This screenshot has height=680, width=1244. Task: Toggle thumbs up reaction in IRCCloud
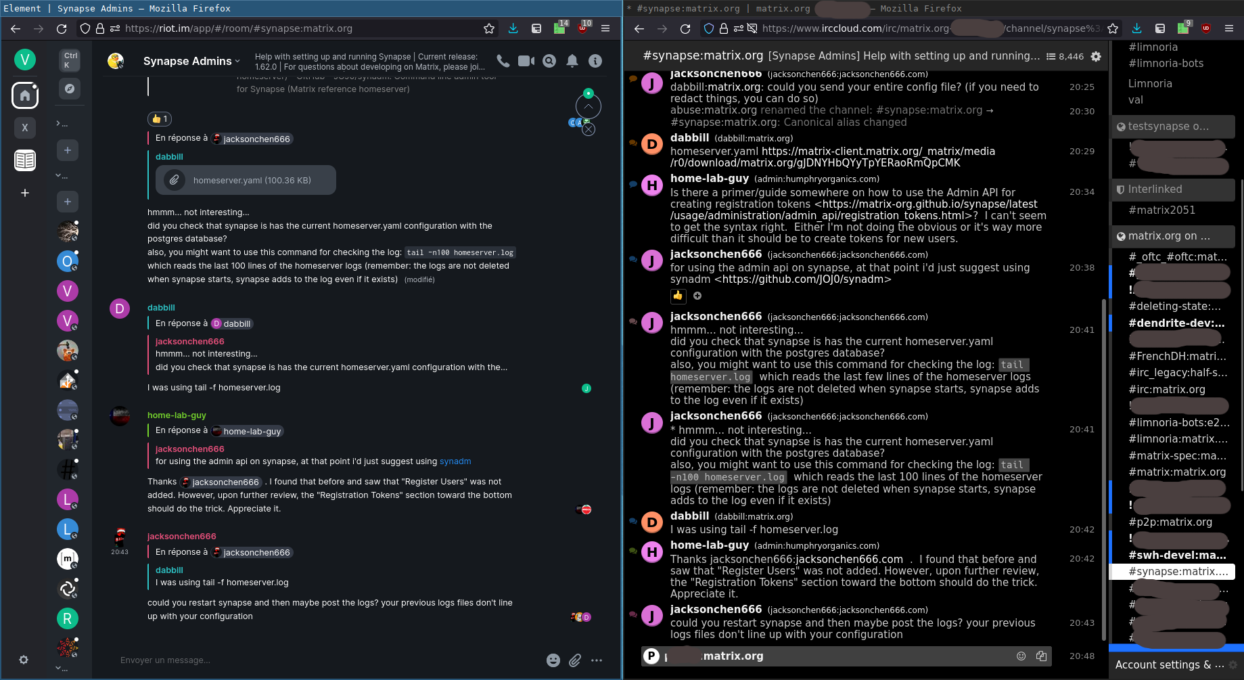[x=678, y=296]
